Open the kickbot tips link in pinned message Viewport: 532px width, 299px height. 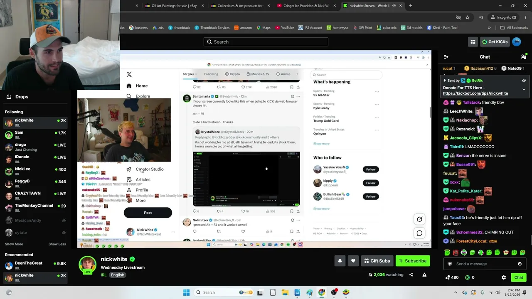click(475, 93)
